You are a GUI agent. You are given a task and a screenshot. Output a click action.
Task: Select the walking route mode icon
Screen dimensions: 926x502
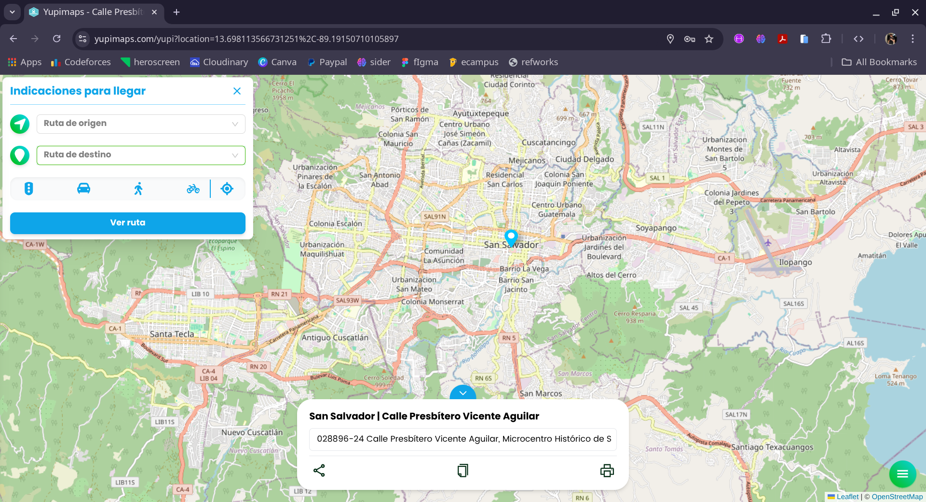[x=138, y=189]
